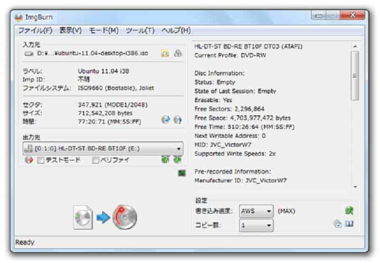Open the ヘルプ(H) menu
This screenshot has height=263, width=380.
176,30
